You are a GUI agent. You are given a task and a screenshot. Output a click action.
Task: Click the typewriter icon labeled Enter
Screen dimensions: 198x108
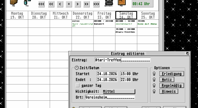pyautogui.click(x=109, y=3)
